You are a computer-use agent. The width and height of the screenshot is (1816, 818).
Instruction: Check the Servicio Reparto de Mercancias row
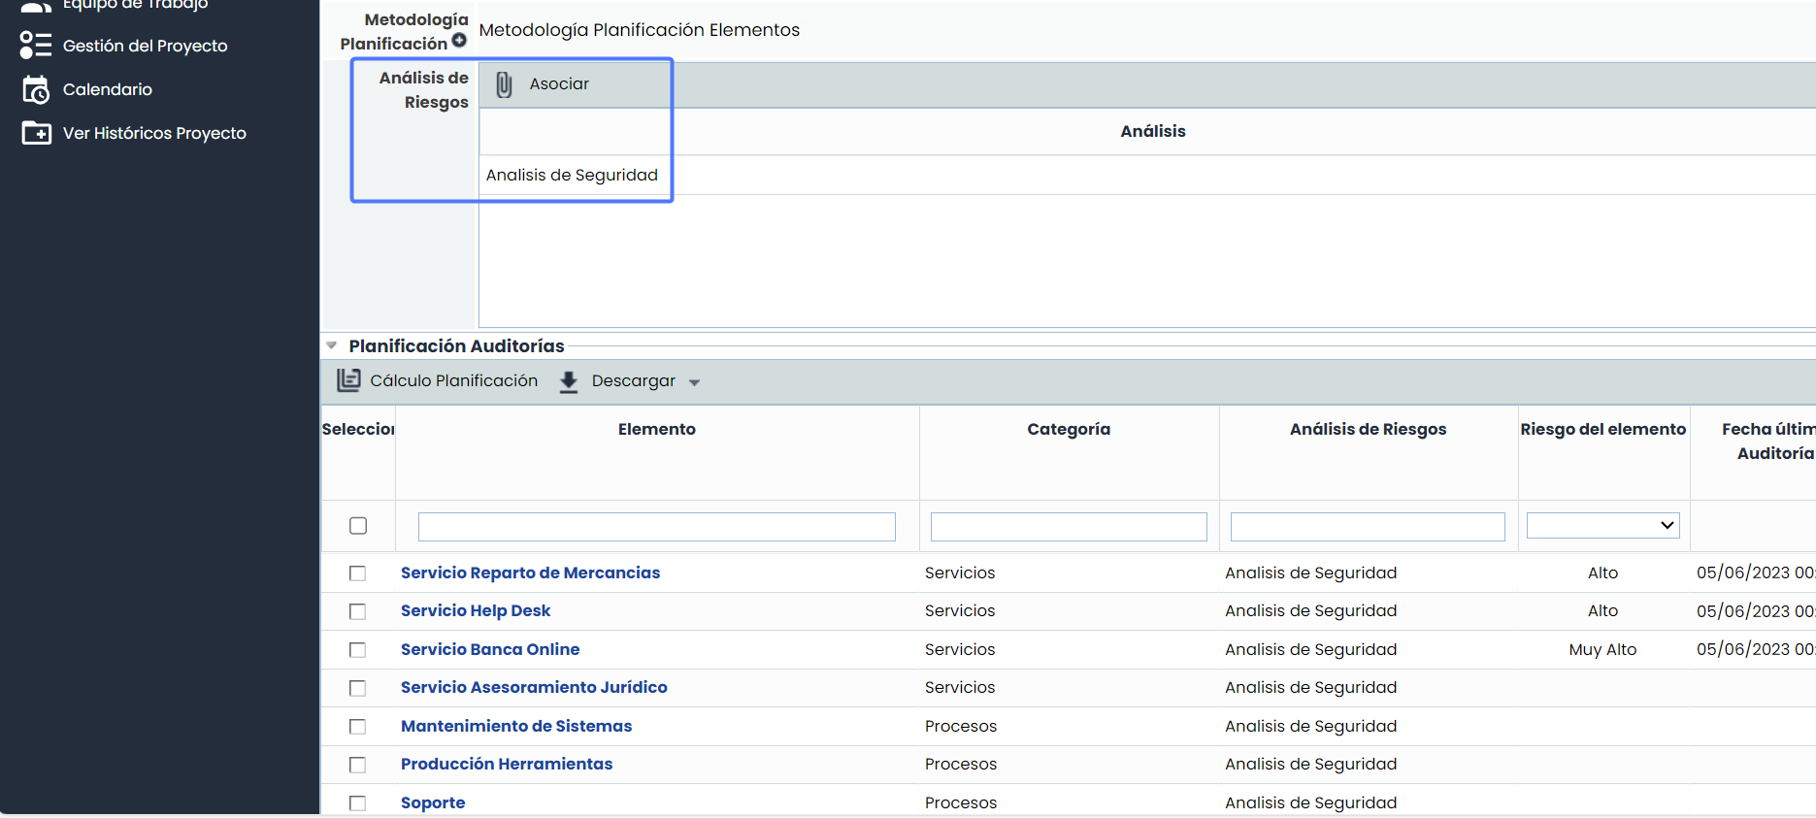[x=358, y=573]
